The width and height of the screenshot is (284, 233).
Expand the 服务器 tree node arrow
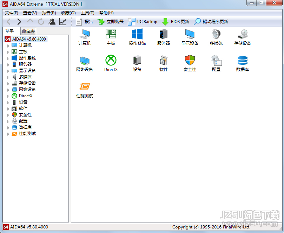click(x=8, y=65)
